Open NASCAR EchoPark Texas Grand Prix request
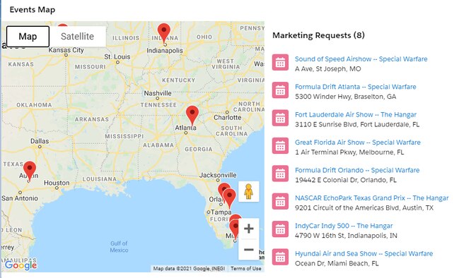459x278 pixels. tap(371, 198)
